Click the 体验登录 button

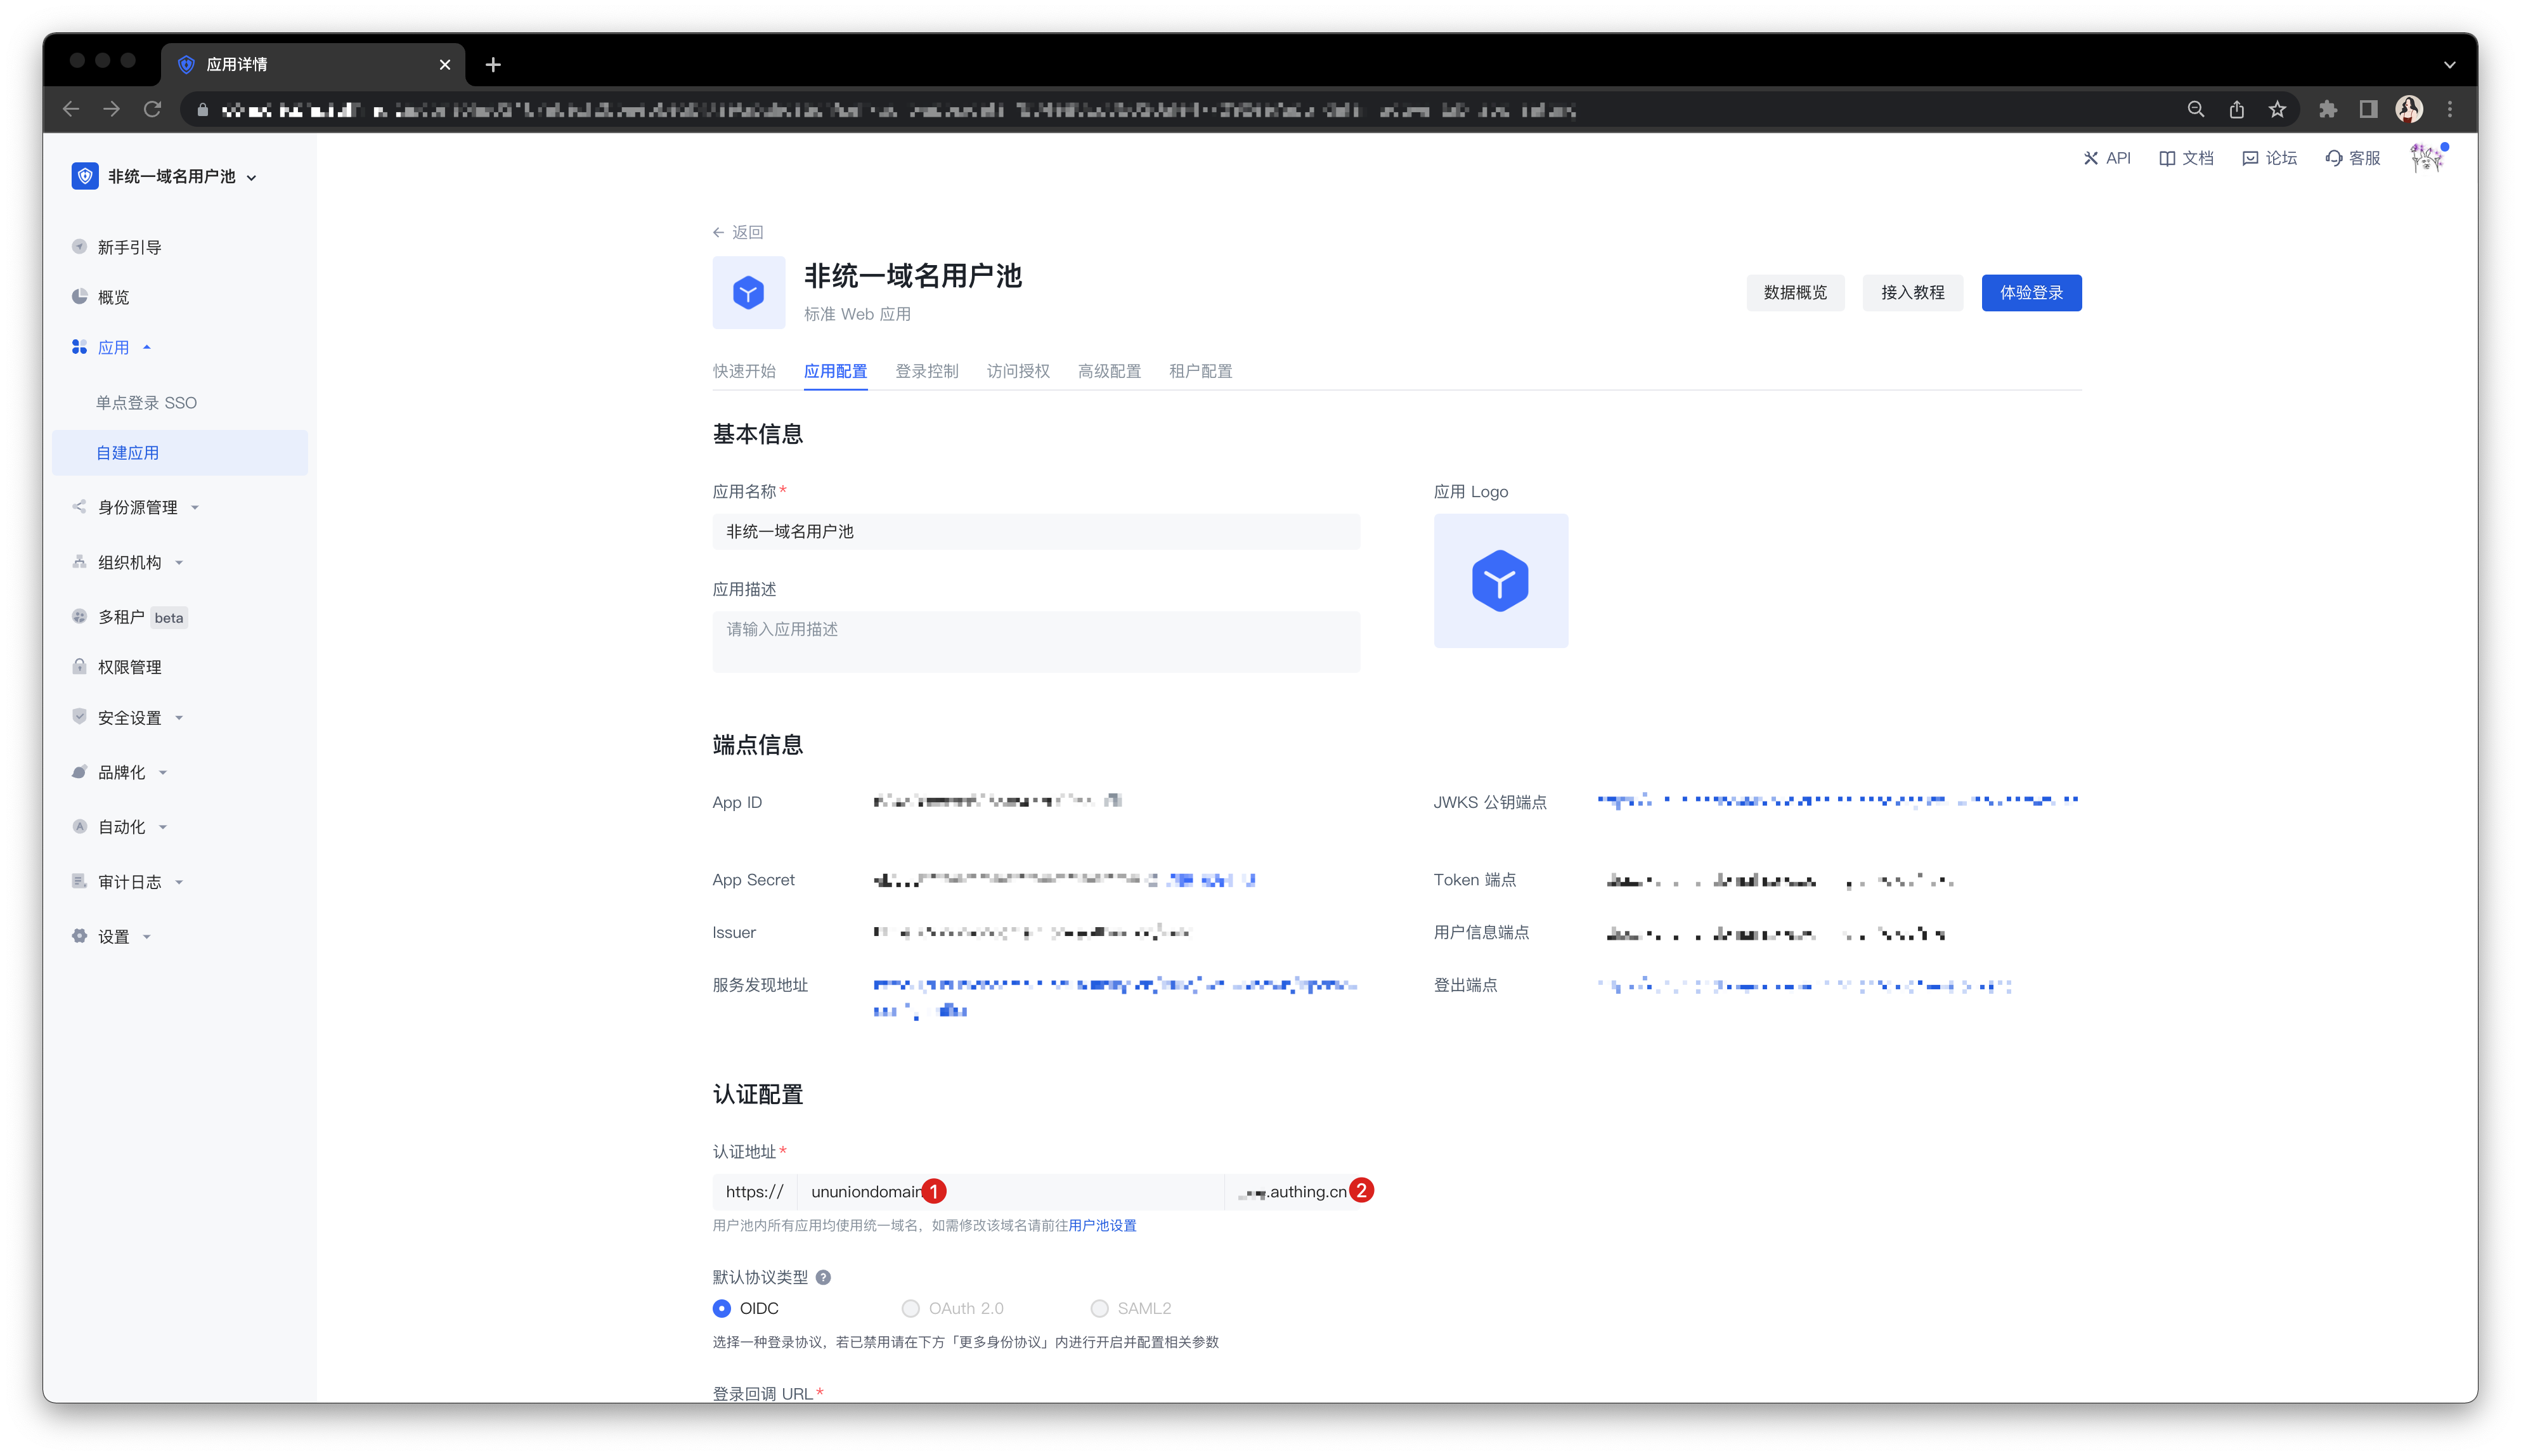click(x=2032, y=293)
